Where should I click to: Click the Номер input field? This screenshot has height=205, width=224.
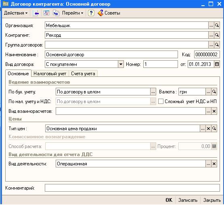tap(160, 64)
